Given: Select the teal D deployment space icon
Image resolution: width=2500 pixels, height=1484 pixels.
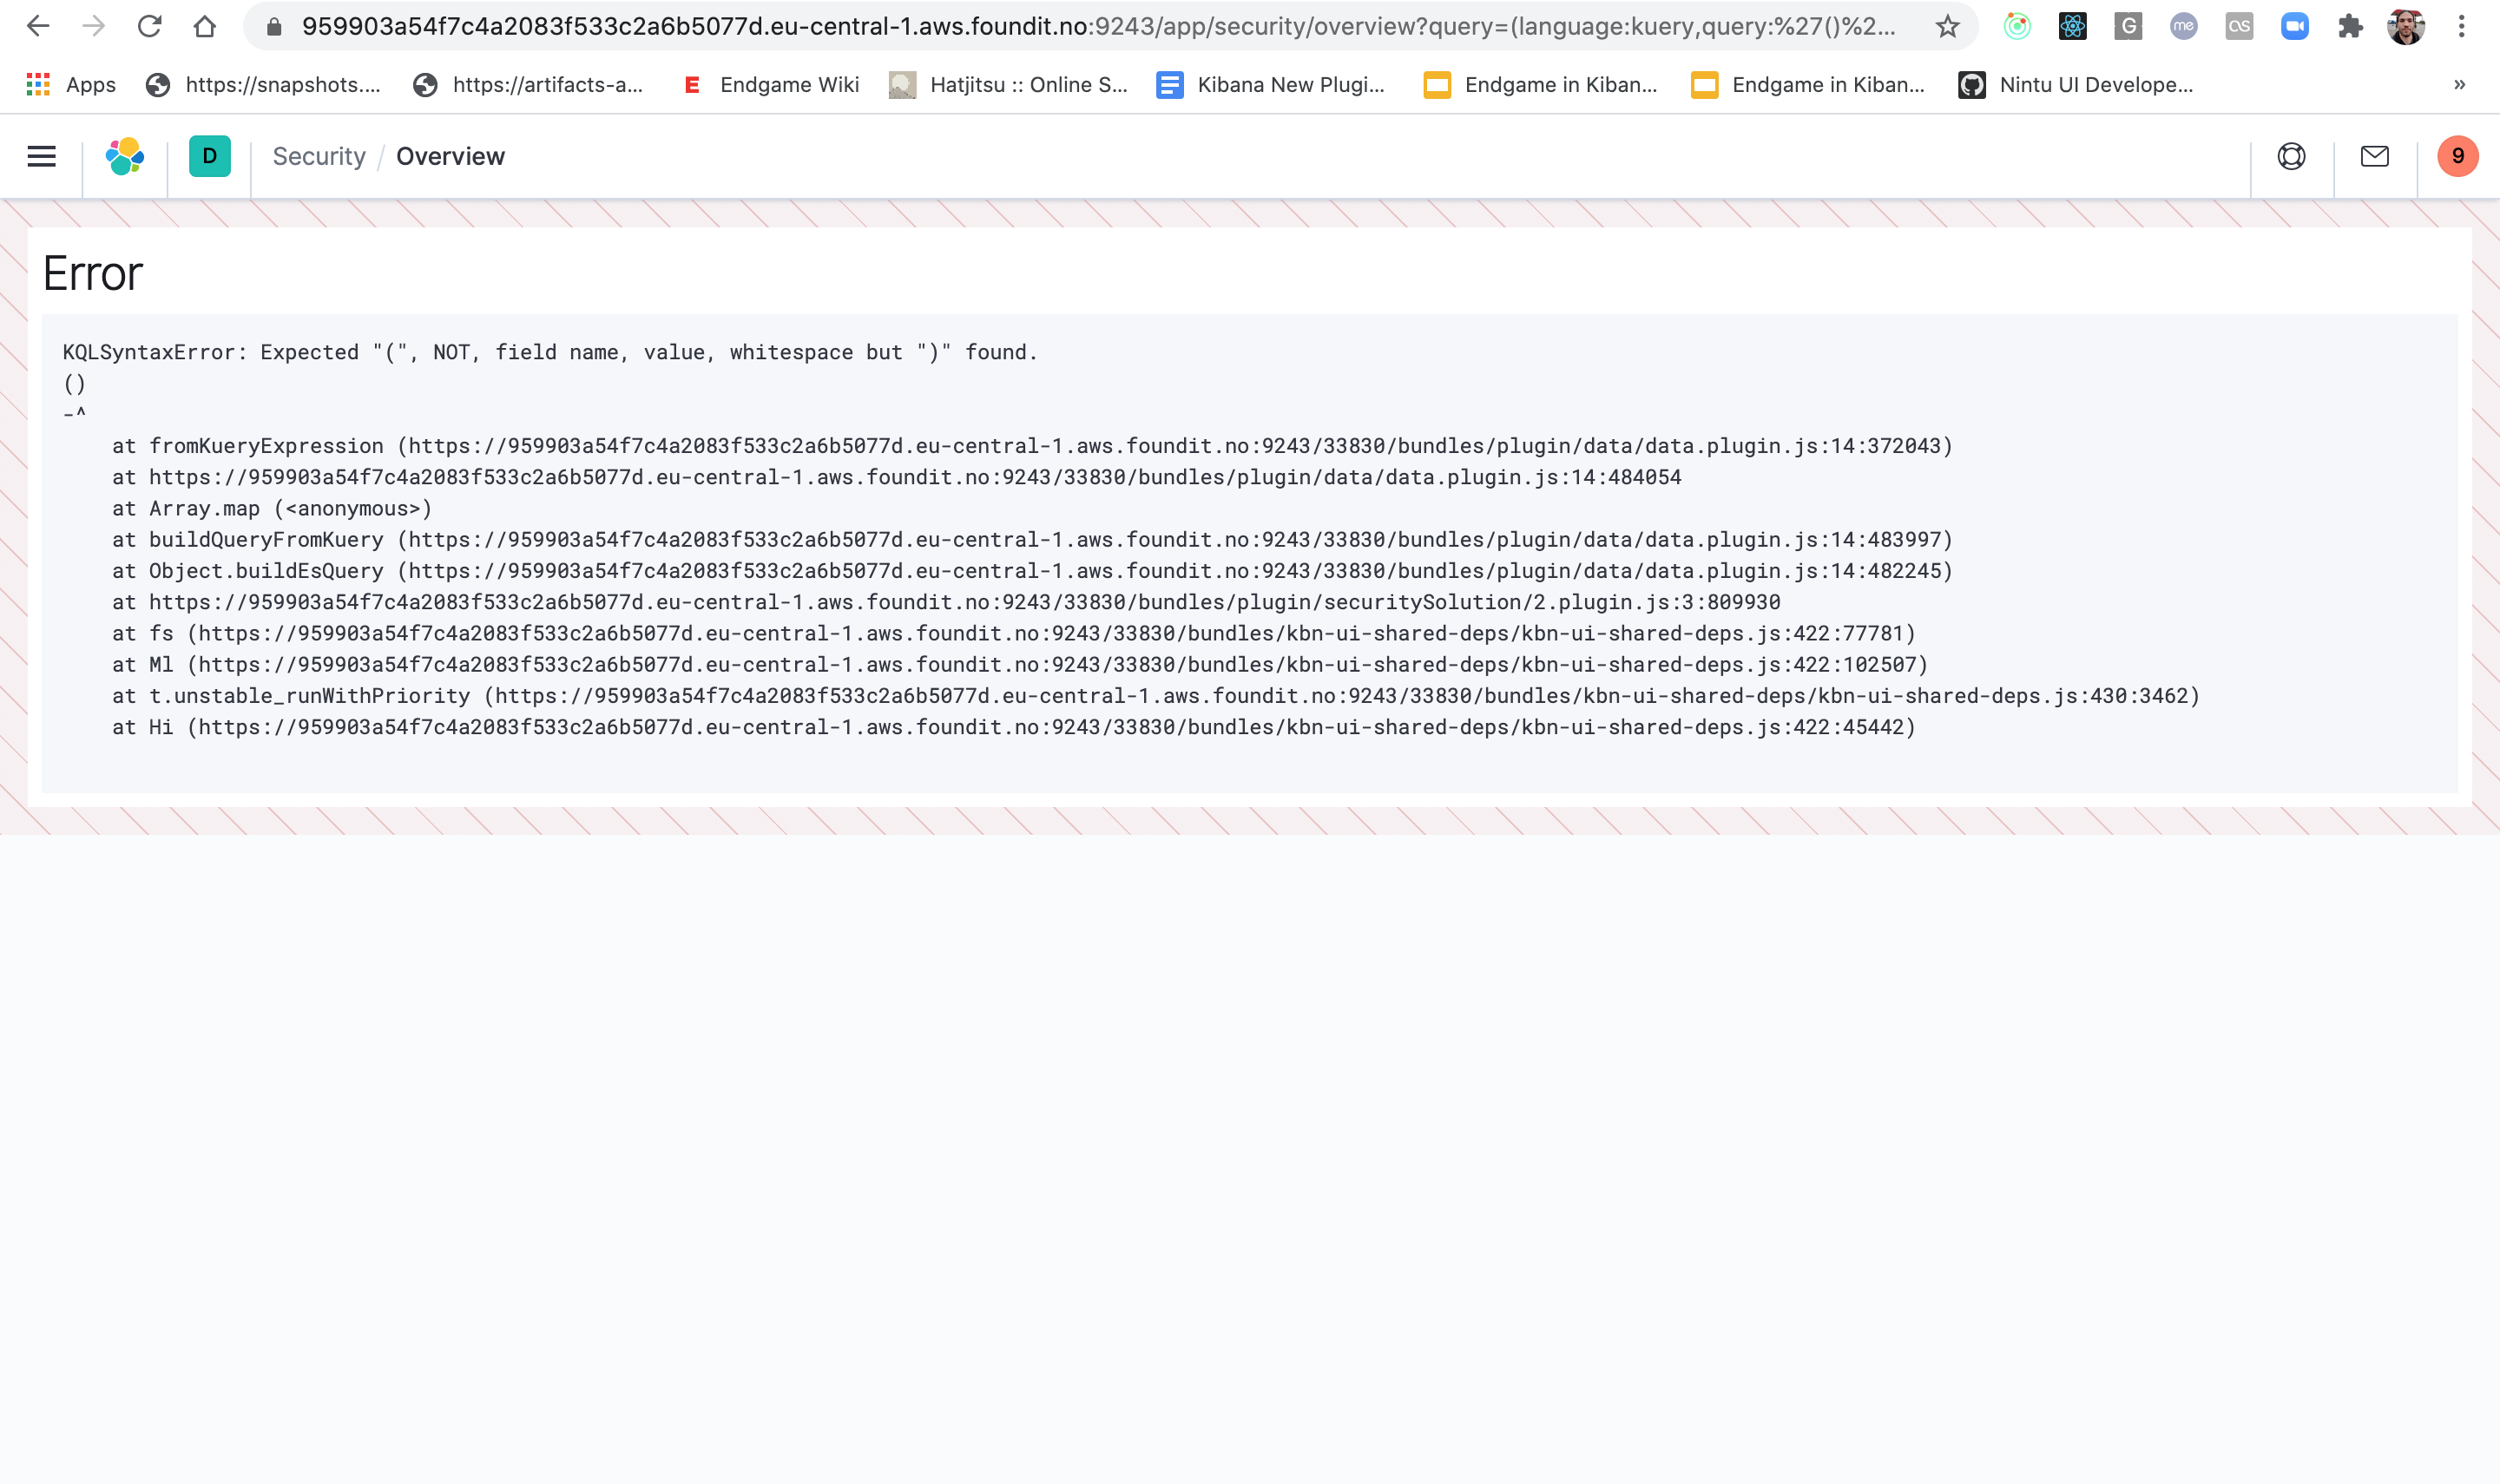Looking at the screenshot, I should pos(208,156).
